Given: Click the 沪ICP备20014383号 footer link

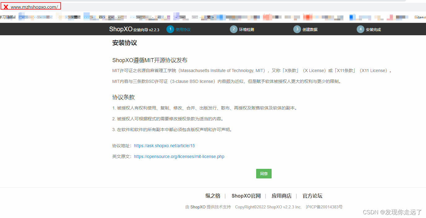Looking at the screenshot, I should [x=324, y=207].
